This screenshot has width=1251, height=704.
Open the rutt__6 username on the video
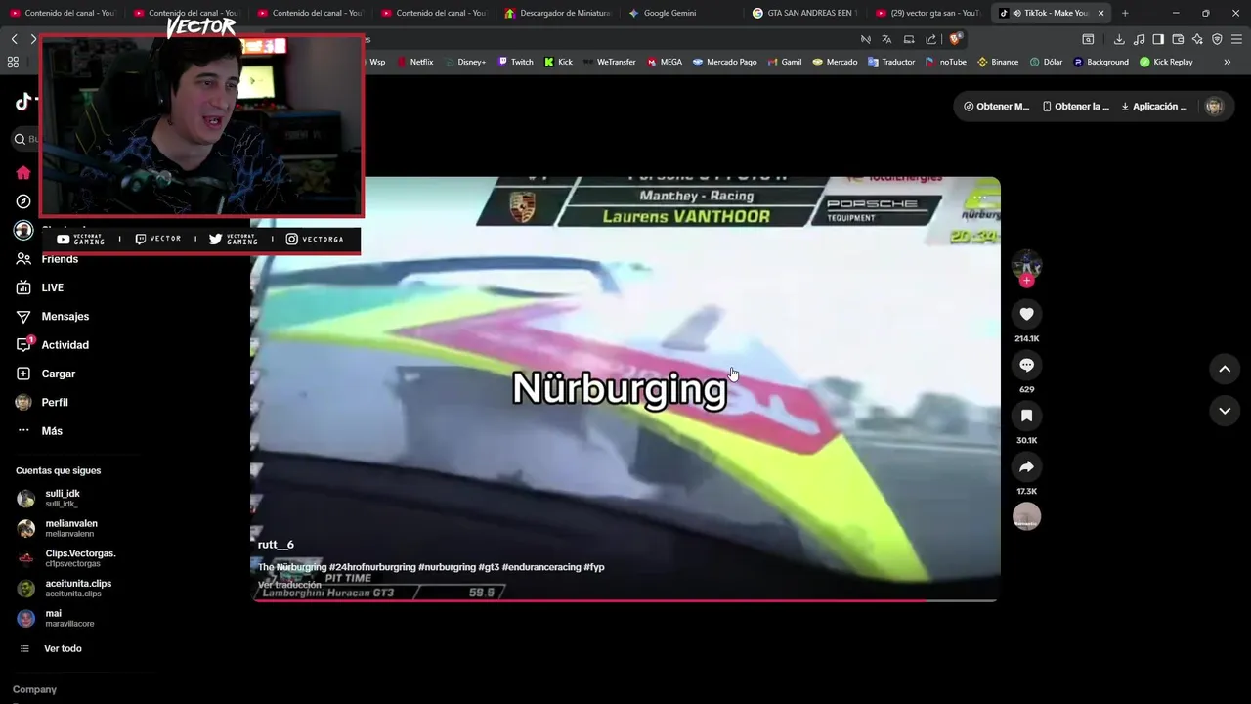coord(276,545)
